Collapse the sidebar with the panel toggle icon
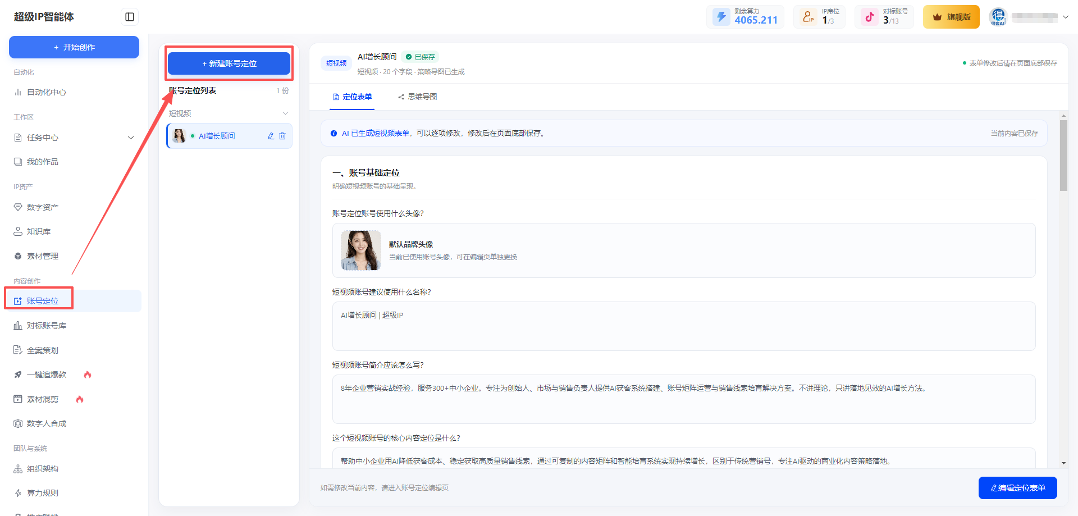The height and width of the screenshot is (516, 1078). (x=130, y=17)
